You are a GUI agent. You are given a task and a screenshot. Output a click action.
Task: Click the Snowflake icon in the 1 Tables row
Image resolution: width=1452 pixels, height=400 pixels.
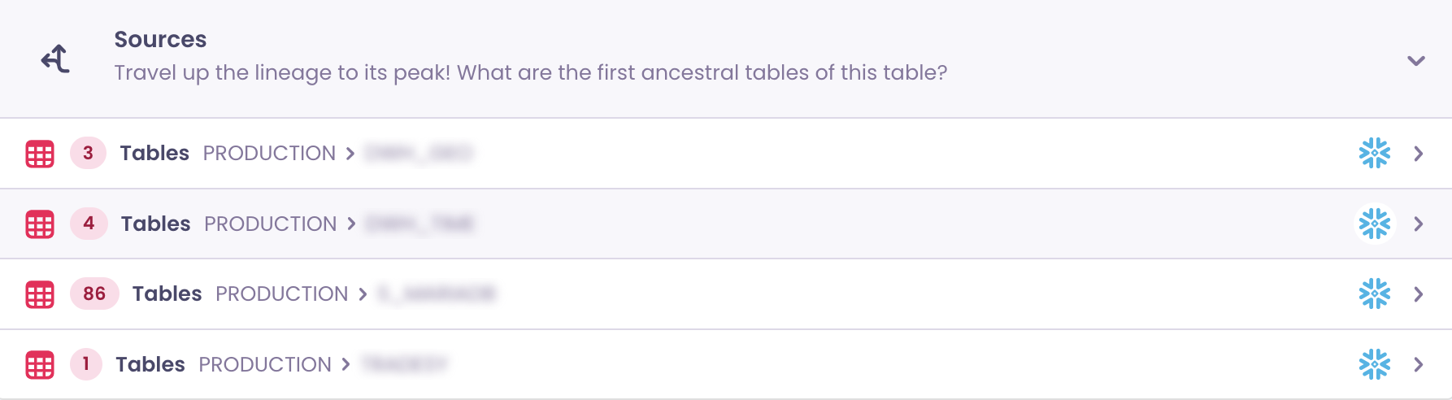pyautogui.click(x=1374, y=364)
